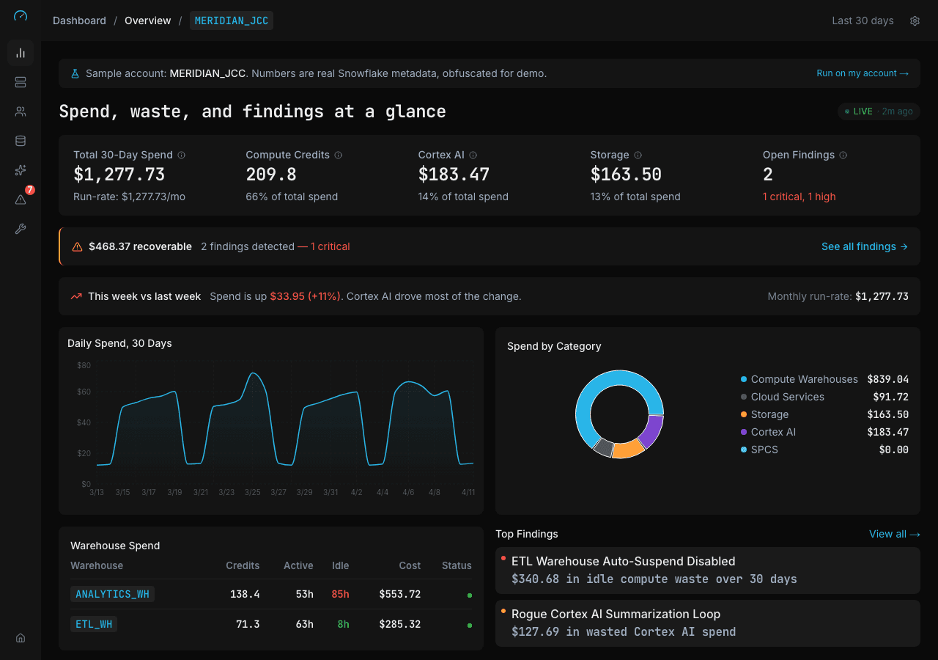
Task: Click the home icon at the sidebar bottom
Action: click(20, 637)
